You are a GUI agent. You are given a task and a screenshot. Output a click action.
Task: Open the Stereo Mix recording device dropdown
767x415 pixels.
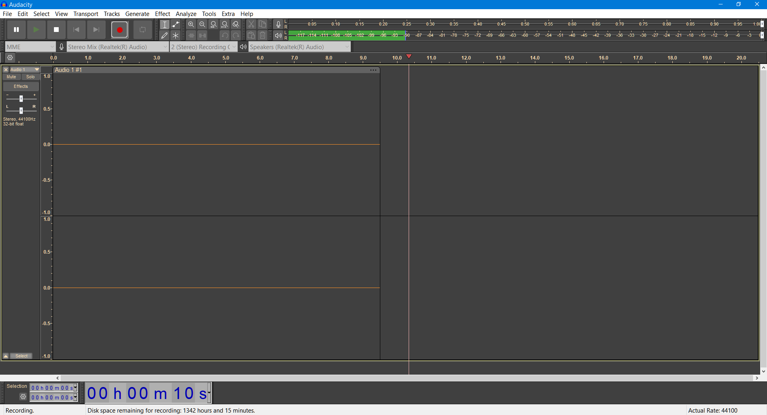click(x=117, y=47)
